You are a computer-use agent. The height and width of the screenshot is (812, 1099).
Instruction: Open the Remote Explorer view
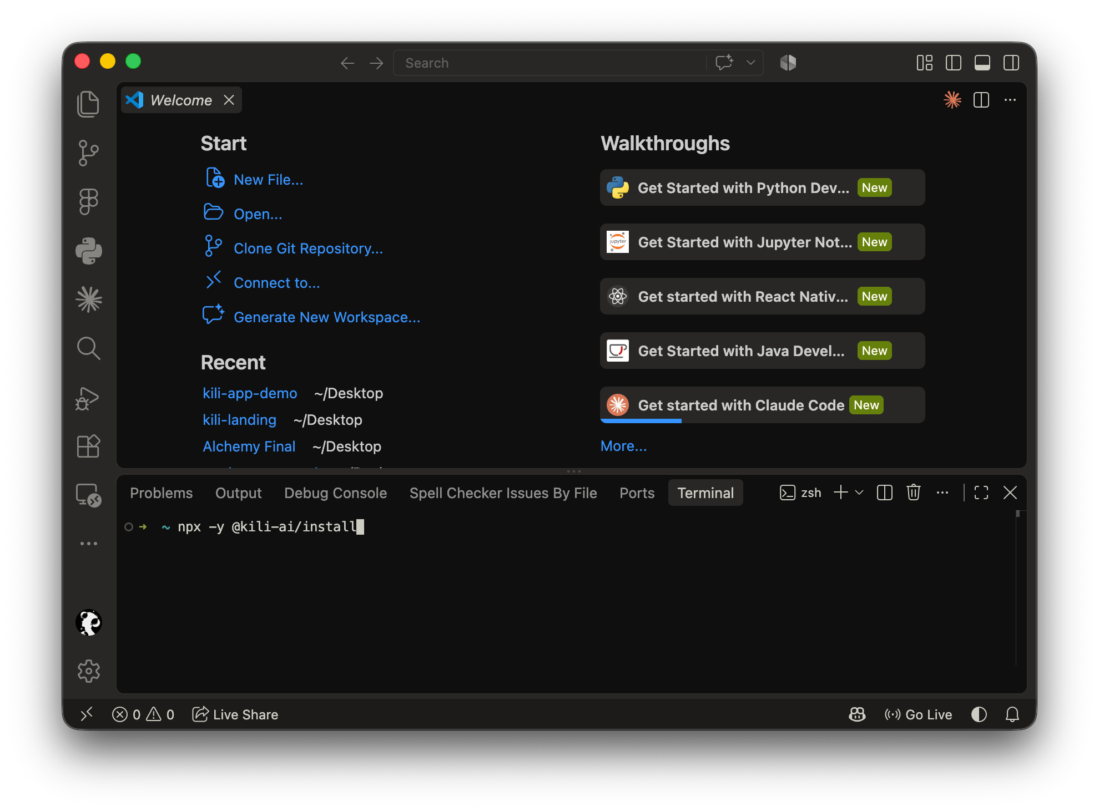[x=88, y=495]
